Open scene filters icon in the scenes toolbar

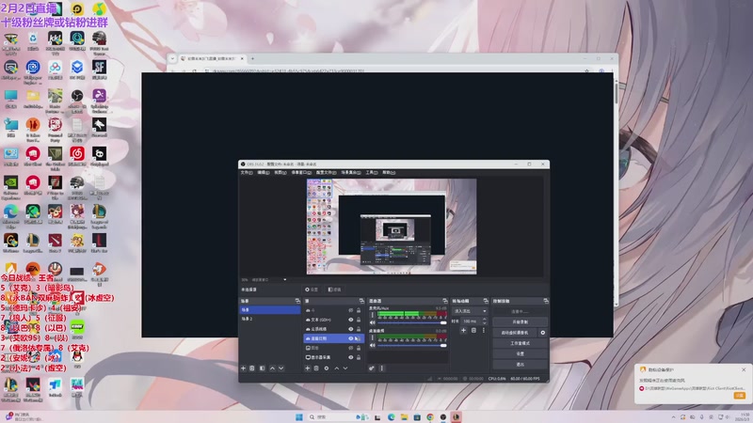click(263, 368)
